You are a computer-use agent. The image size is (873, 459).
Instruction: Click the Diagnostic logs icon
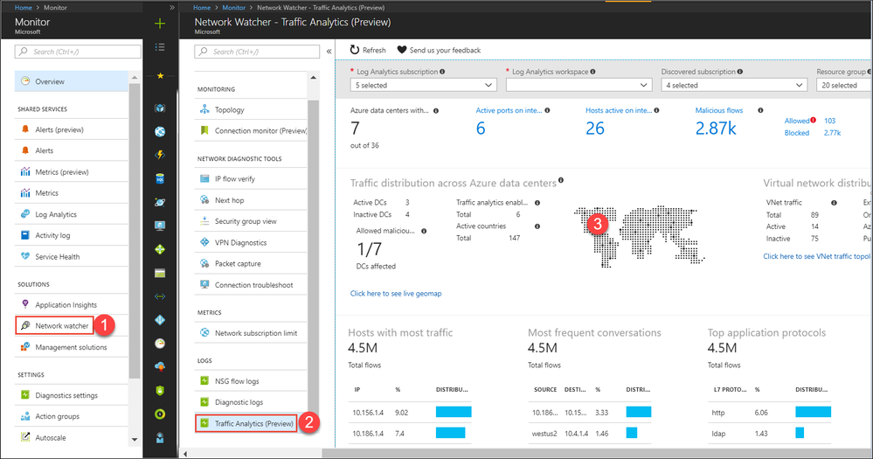(204, 401)
